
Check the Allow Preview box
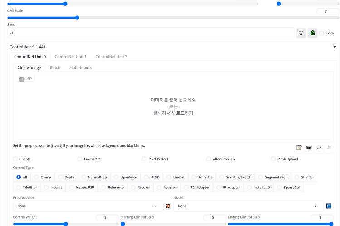tap(209, 159)
